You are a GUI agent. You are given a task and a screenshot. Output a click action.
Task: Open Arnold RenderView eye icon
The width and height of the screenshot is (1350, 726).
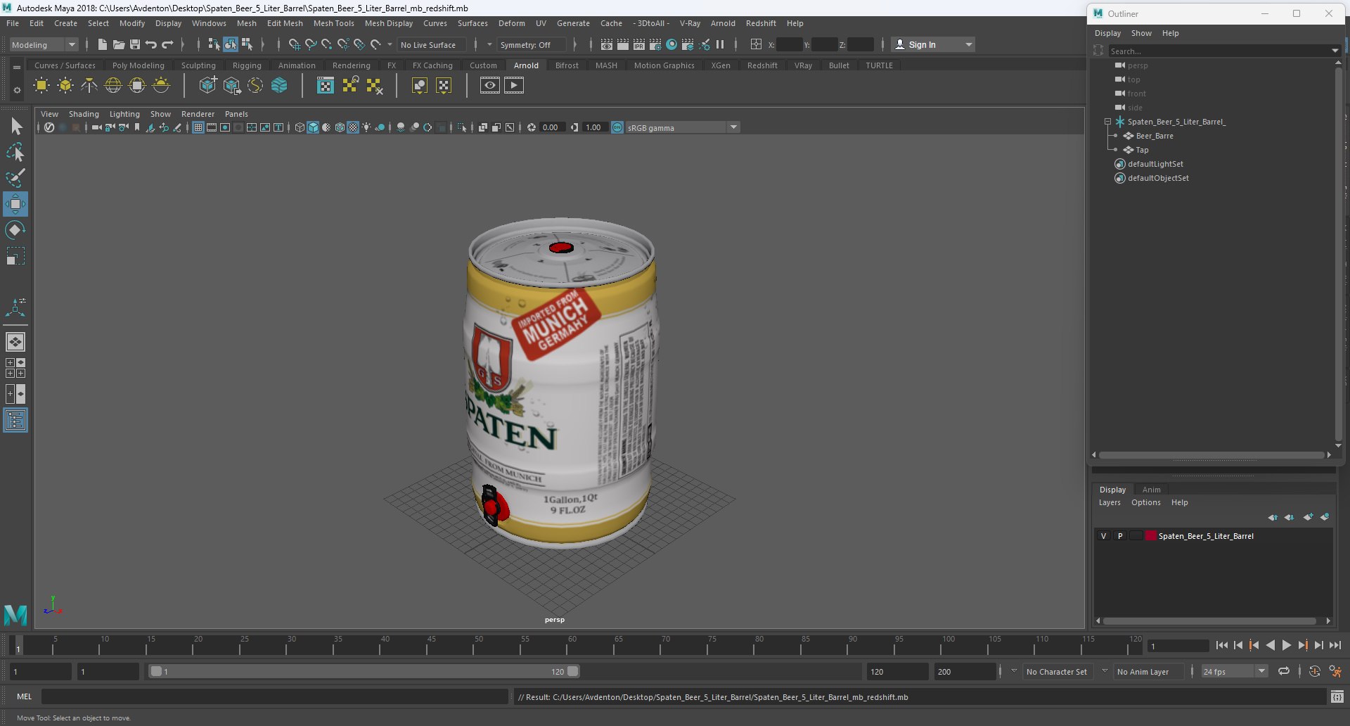point(490,86)
